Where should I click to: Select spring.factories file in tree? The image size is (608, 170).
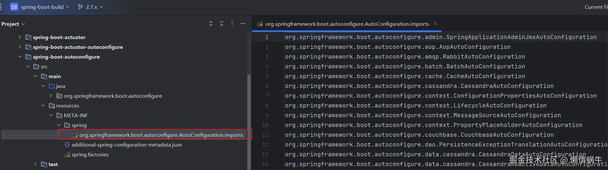pos(90,154)
